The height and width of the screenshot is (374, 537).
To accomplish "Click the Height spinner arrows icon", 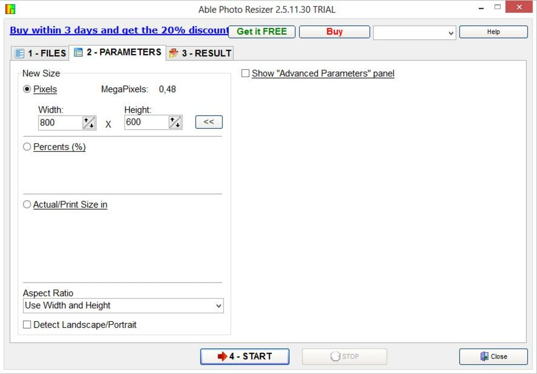I will coord(175,122).
